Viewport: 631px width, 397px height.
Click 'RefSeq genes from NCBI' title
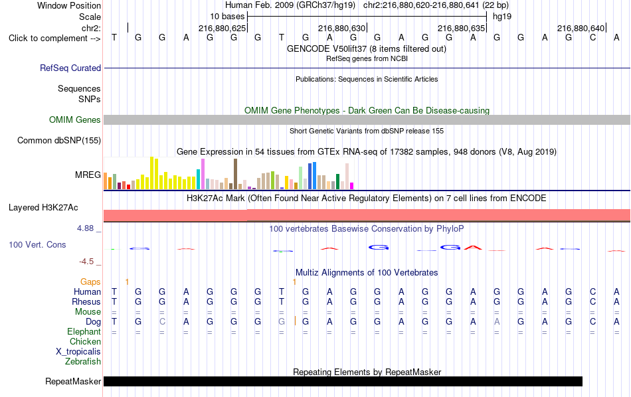coord(367,58)
